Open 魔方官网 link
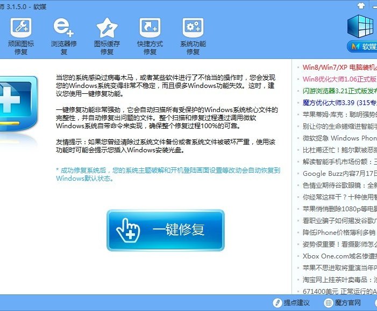This screenshot has width=377, height=311. click(343, 302)
